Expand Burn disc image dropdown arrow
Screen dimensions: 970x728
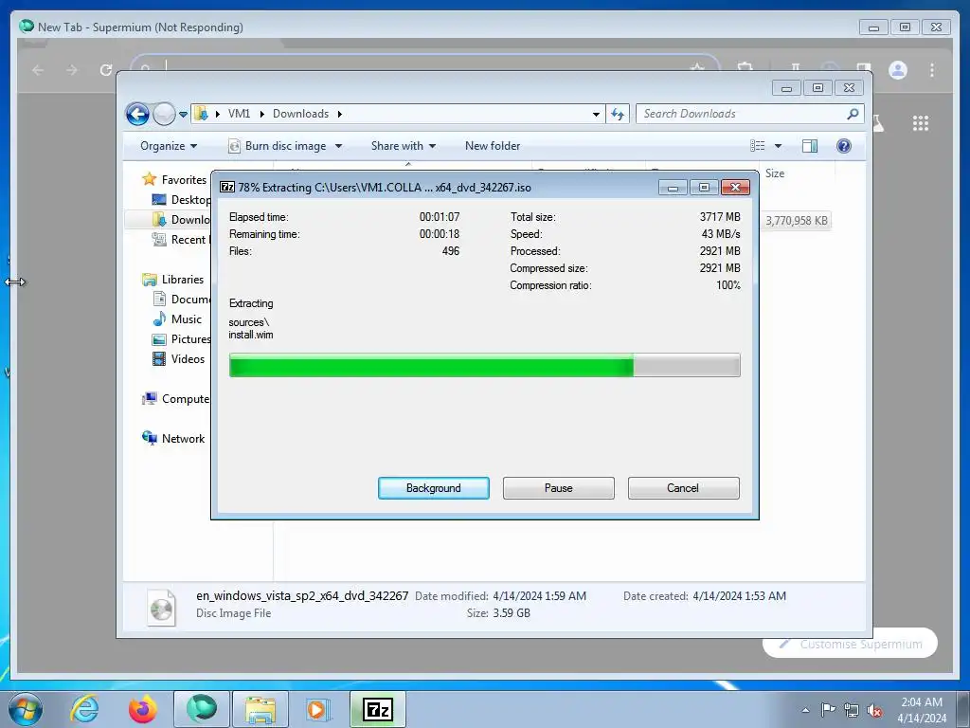[338, 146]
